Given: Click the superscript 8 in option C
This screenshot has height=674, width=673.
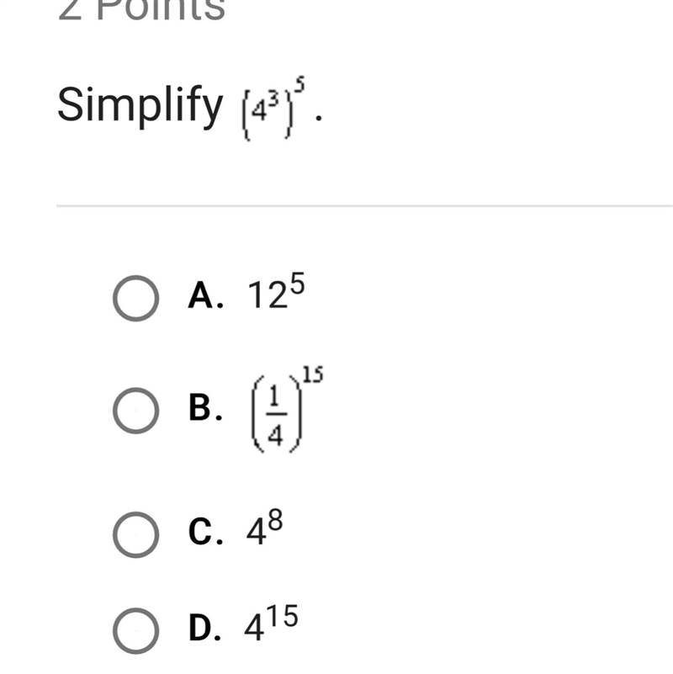Looking at the screenshot, I should click(x=275, y=520).
